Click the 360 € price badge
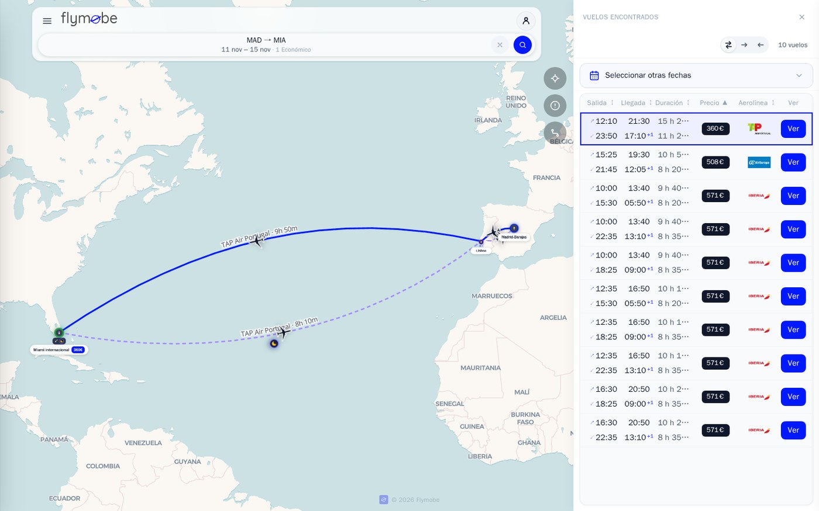 [x=715, y=128]
